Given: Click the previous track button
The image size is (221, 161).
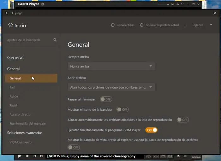Looking at the screenshot, I should pyautogui.click(x=35, y=156).
